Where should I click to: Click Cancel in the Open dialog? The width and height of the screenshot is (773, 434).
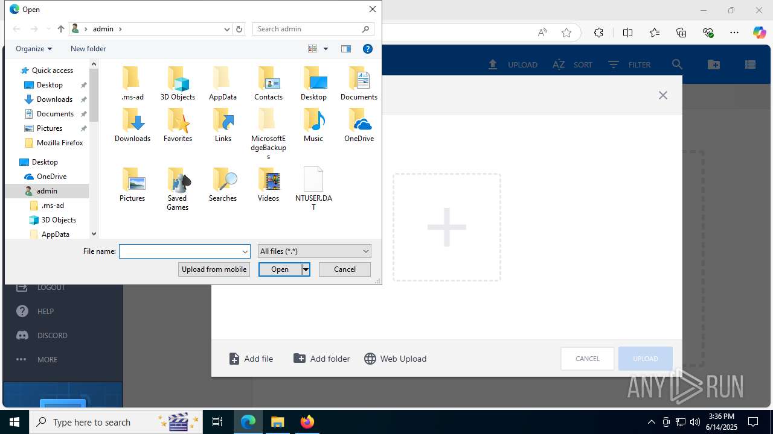tap(345, 269)
